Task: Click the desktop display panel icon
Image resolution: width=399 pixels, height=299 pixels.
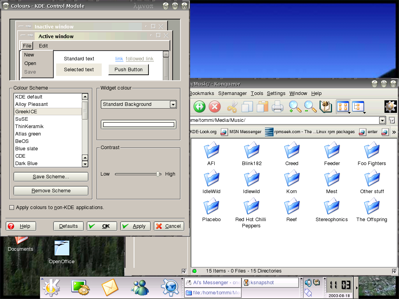Action: 80,288
